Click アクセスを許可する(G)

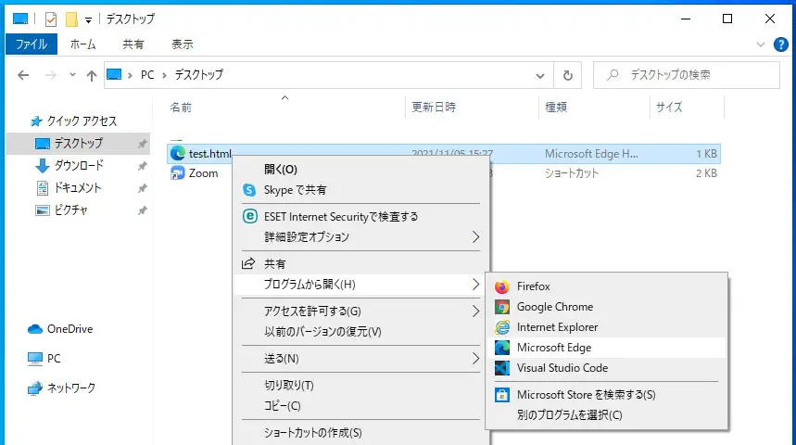(x=360, y=311)
